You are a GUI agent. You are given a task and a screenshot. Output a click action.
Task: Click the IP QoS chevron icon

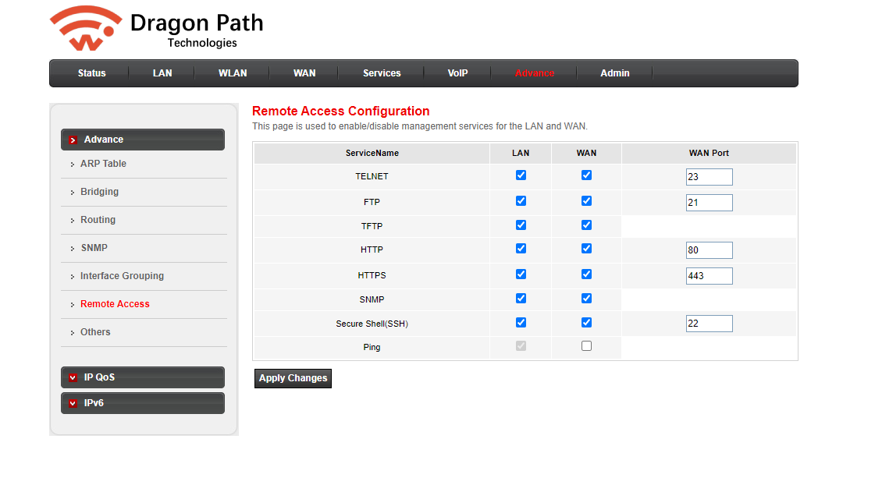[73, 377]
